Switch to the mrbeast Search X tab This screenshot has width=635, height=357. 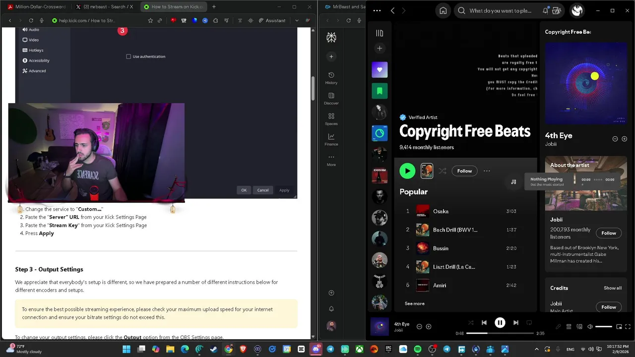105,7
